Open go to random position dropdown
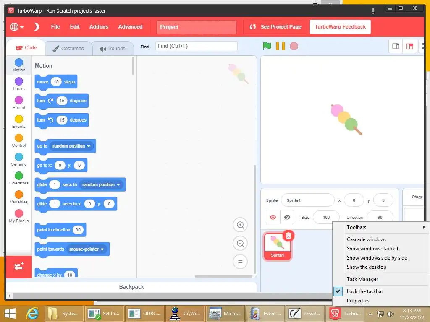Screen dimensions: 430x322 (71, 146)
